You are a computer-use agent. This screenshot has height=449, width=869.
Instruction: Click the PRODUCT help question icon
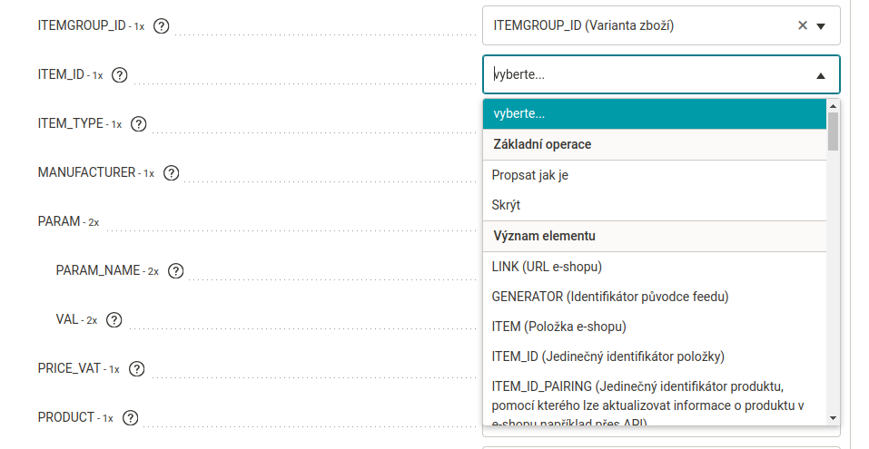click(x=130, y=417)
